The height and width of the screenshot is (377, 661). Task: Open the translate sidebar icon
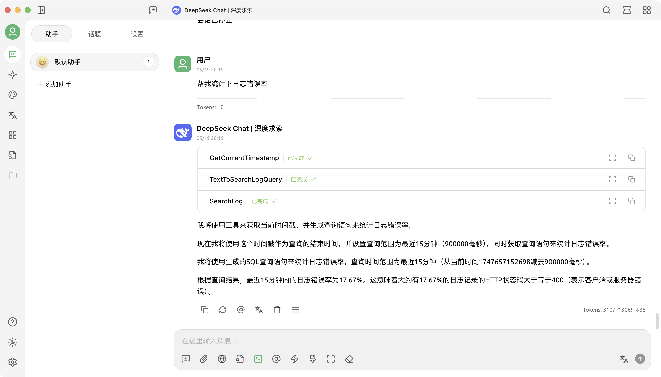(12, 115)
